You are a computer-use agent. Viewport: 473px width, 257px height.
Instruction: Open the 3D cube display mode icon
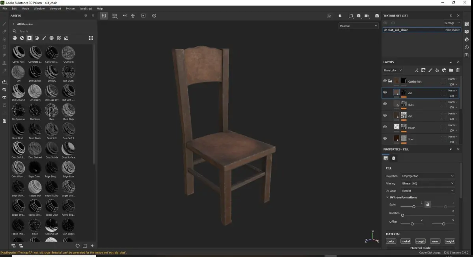tap(359, 16)
